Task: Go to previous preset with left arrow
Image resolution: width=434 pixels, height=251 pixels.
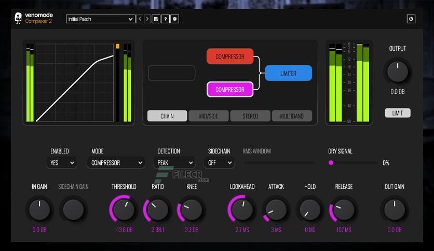Action: click(x=140, y=19)
